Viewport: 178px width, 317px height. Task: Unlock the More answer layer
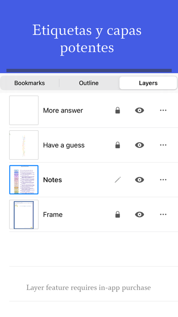point(118,110)
